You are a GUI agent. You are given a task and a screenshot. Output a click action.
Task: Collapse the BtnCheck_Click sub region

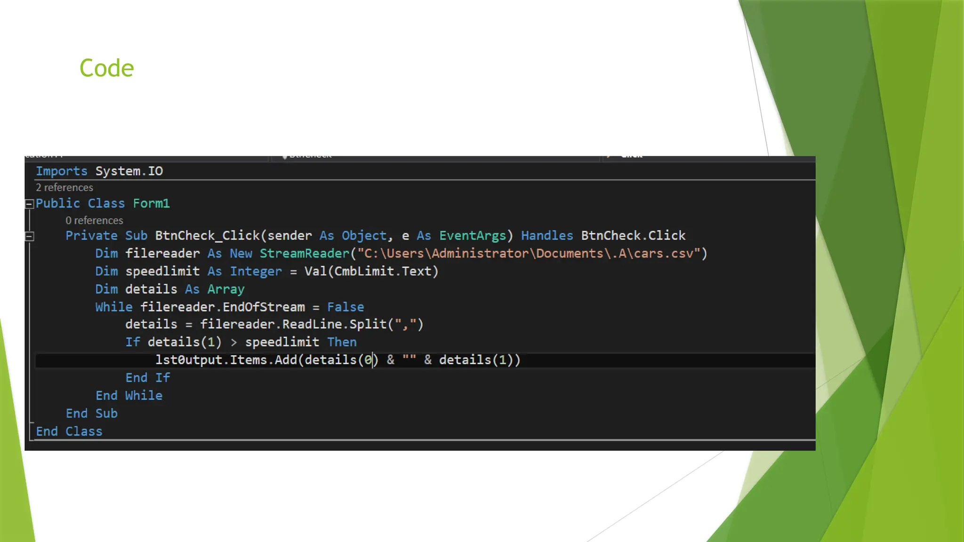click(29, 236)
